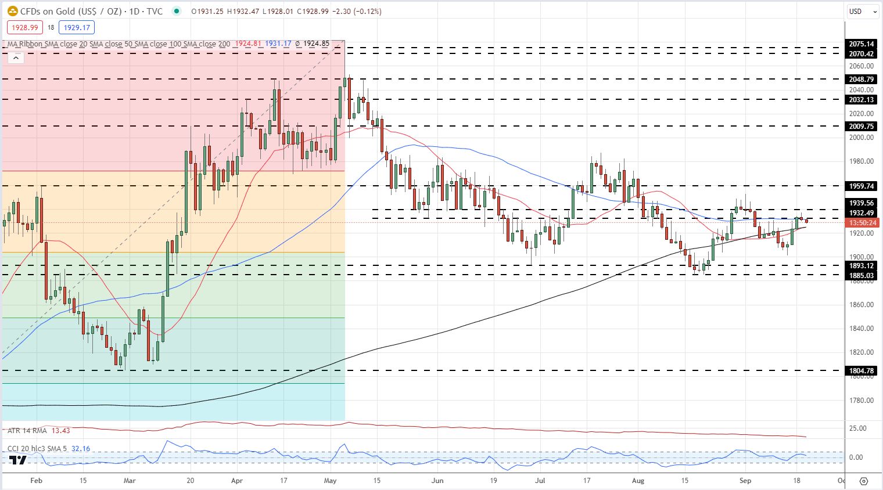This screenshot has width=883, height=490.
Task: Click the May label on the time axis
Action: tap(330, 481)
